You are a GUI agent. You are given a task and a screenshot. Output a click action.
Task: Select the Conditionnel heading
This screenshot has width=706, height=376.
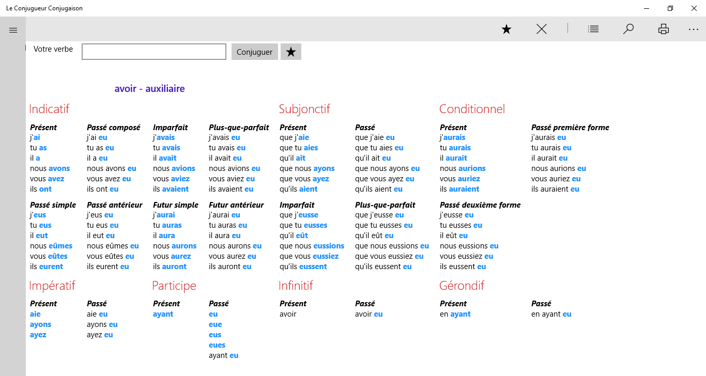(472, 109)
